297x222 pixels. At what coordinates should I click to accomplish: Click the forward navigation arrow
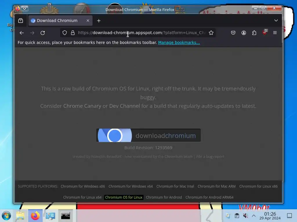coord(32,33)
